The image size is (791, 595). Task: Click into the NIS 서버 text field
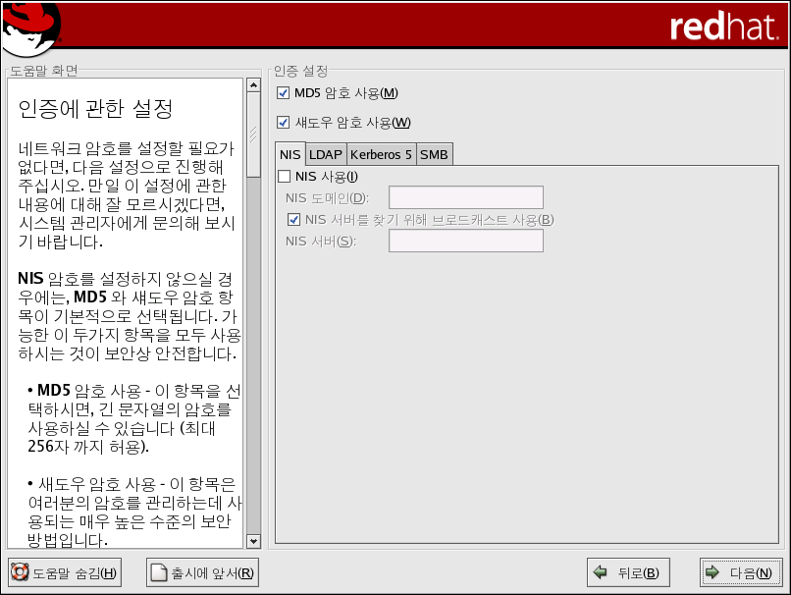tap(465, 242)
